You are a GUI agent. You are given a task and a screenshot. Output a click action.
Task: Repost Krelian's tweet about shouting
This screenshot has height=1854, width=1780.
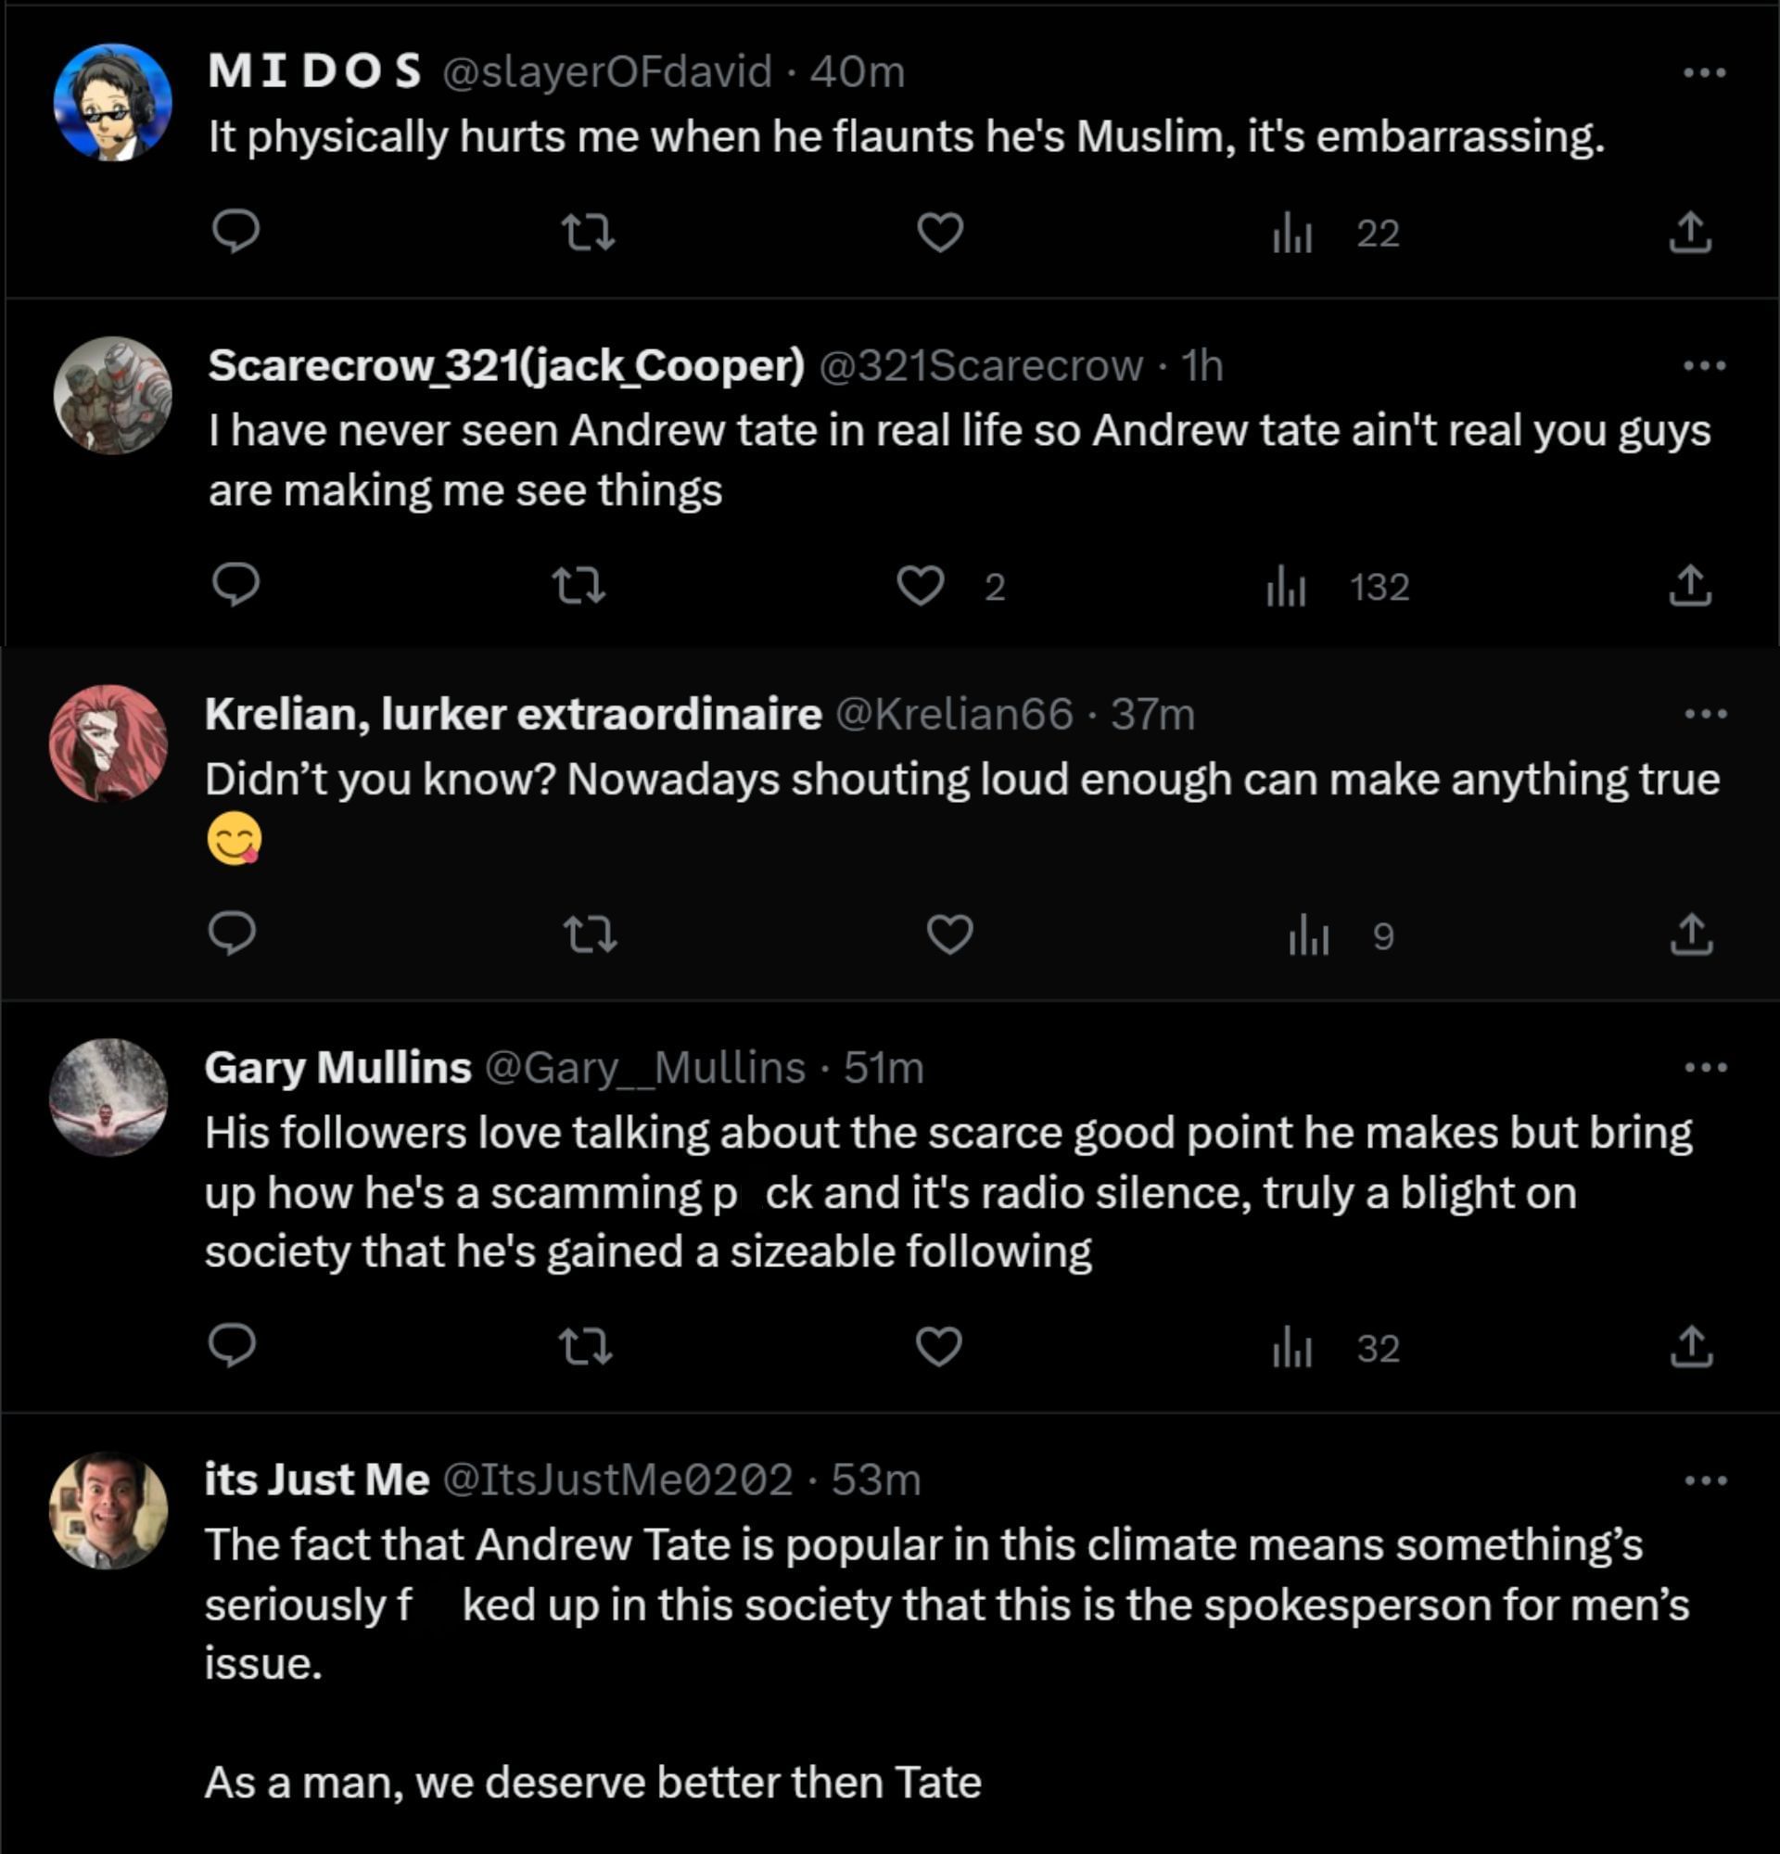click(x=591, y=934)
